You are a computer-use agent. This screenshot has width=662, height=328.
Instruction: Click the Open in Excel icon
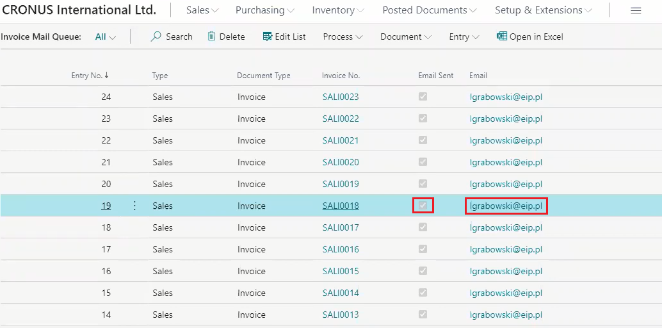(502, 37)
